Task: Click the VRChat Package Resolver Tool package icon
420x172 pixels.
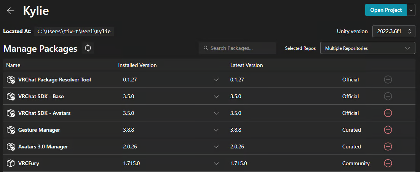Action: point(11,80)
